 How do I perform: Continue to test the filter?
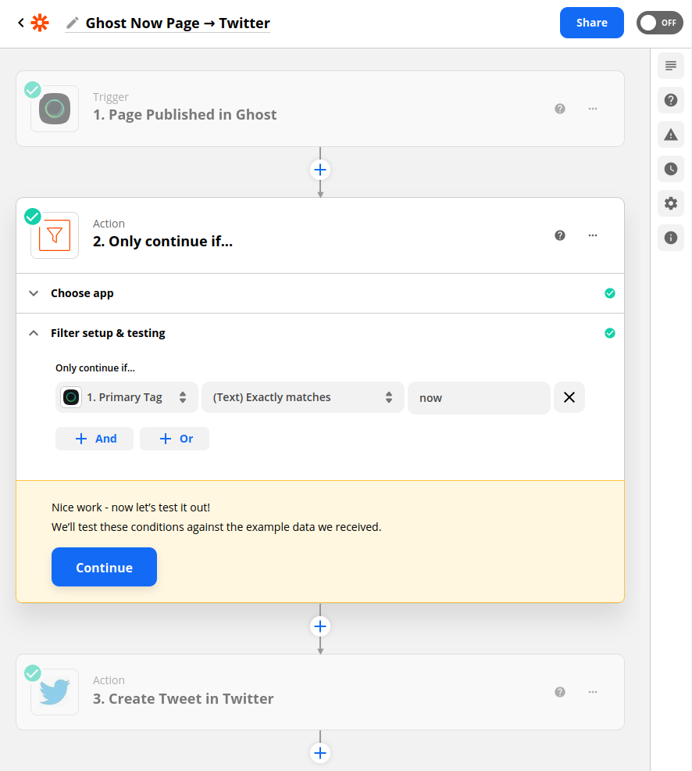[x=104, y=567]
